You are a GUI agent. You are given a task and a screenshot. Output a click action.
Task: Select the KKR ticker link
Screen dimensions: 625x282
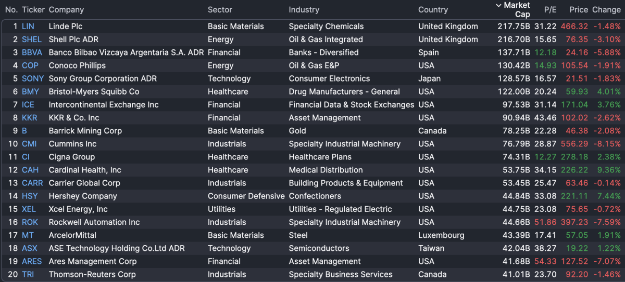coord(30,118)
